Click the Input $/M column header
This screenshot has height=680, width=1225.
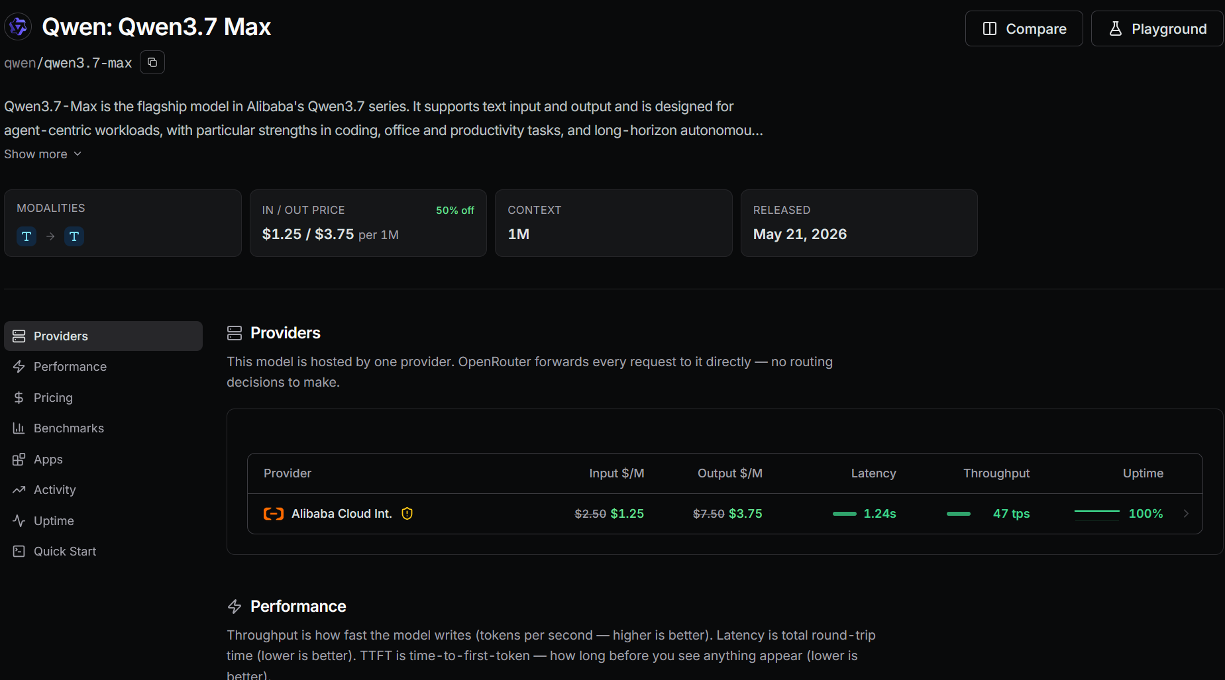616,473
